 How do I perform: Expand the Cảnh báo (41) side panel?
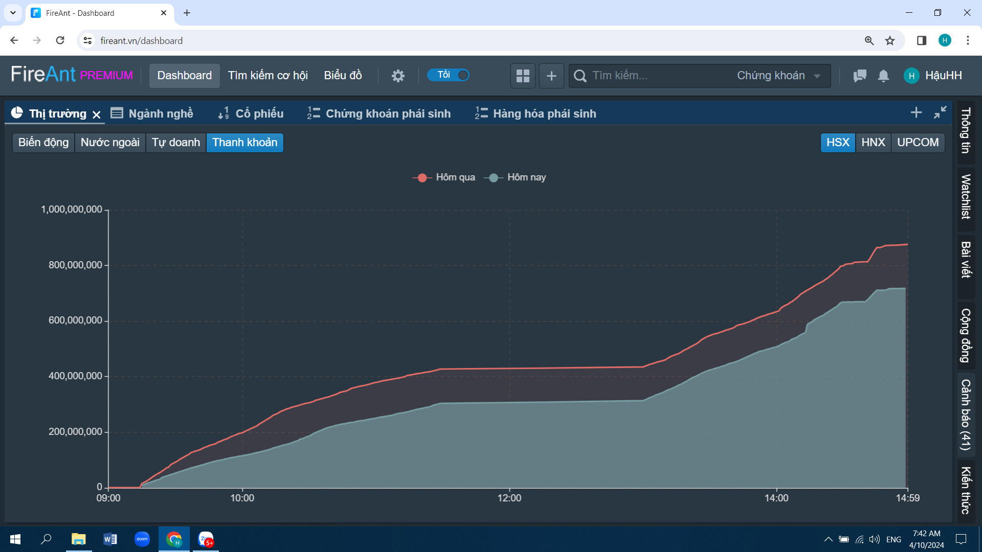(x=966, y=415)
